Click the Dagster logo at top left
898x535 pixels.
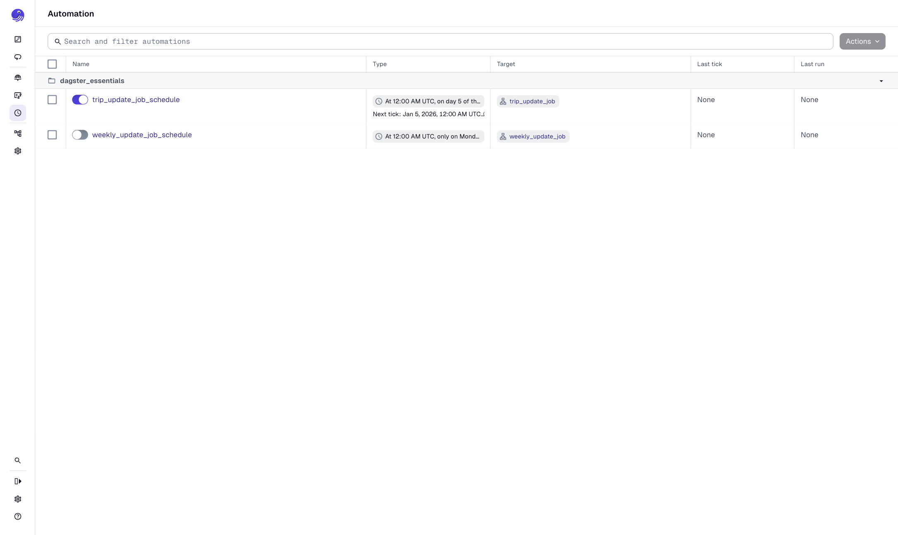coord(17,15)
